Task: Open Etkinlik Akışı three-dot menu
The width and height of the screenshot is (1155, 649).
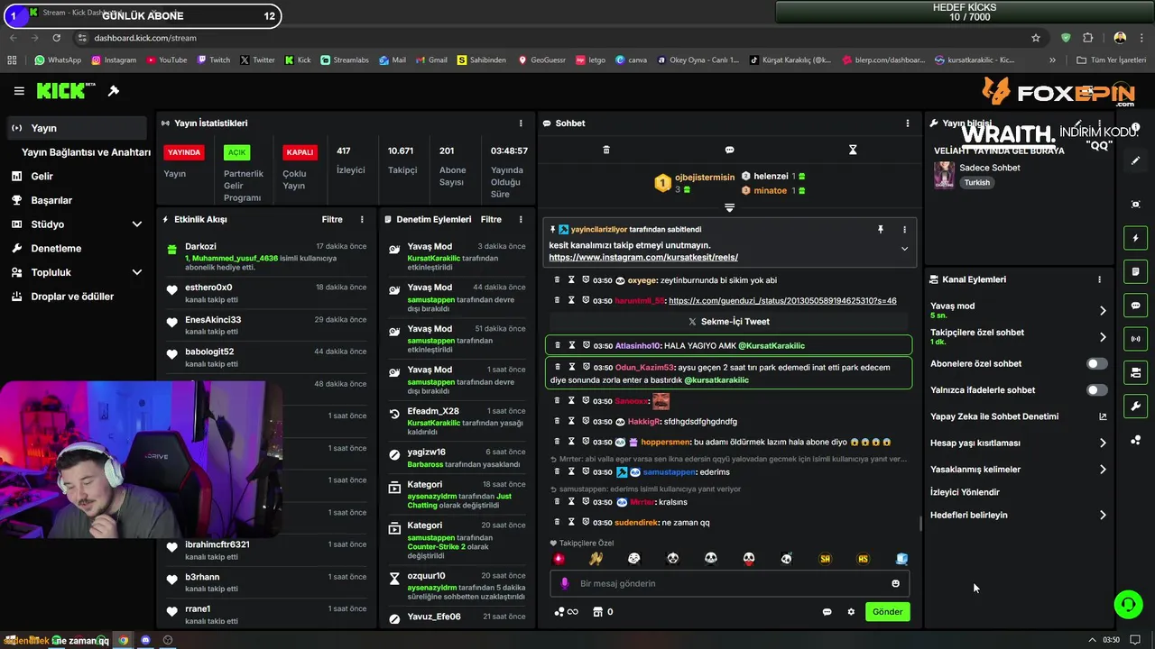Action: coord(362,219)
